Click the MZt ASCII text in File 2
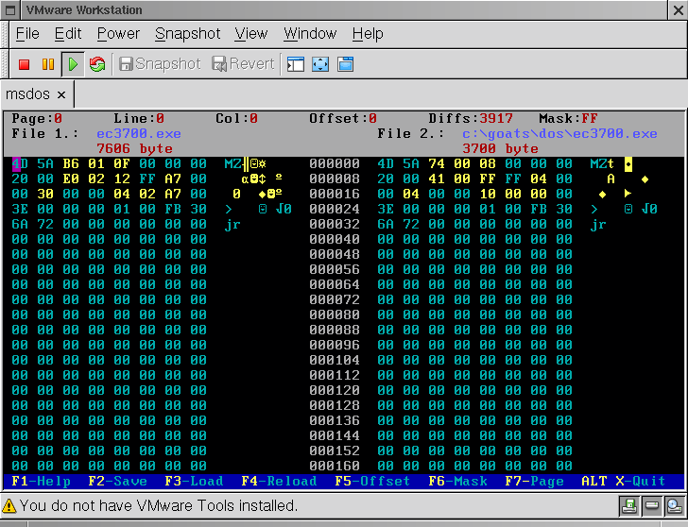 602,164
